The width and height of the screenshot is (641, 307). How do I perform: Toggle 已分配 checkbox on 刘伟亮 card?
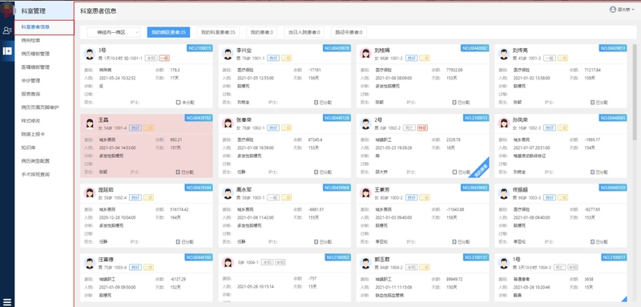pyautogui.click(x=592, y=103)
